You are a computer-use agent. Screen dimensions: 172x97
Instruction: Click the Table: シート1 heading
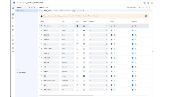[44, 7]
